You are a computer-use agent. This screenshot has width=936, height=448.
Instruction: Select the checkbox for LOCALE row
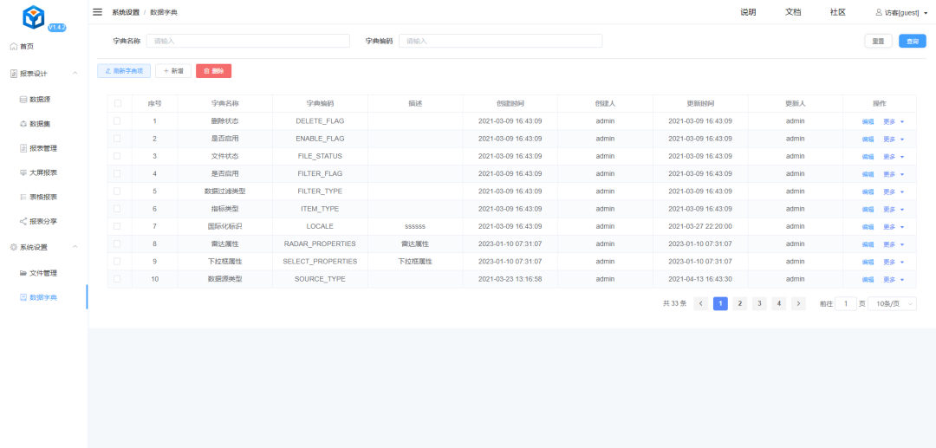(117, 226)
